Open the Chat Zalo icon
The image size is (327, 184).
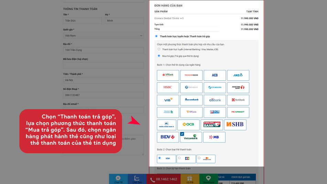pyautogui.click(x=137, y=179)
